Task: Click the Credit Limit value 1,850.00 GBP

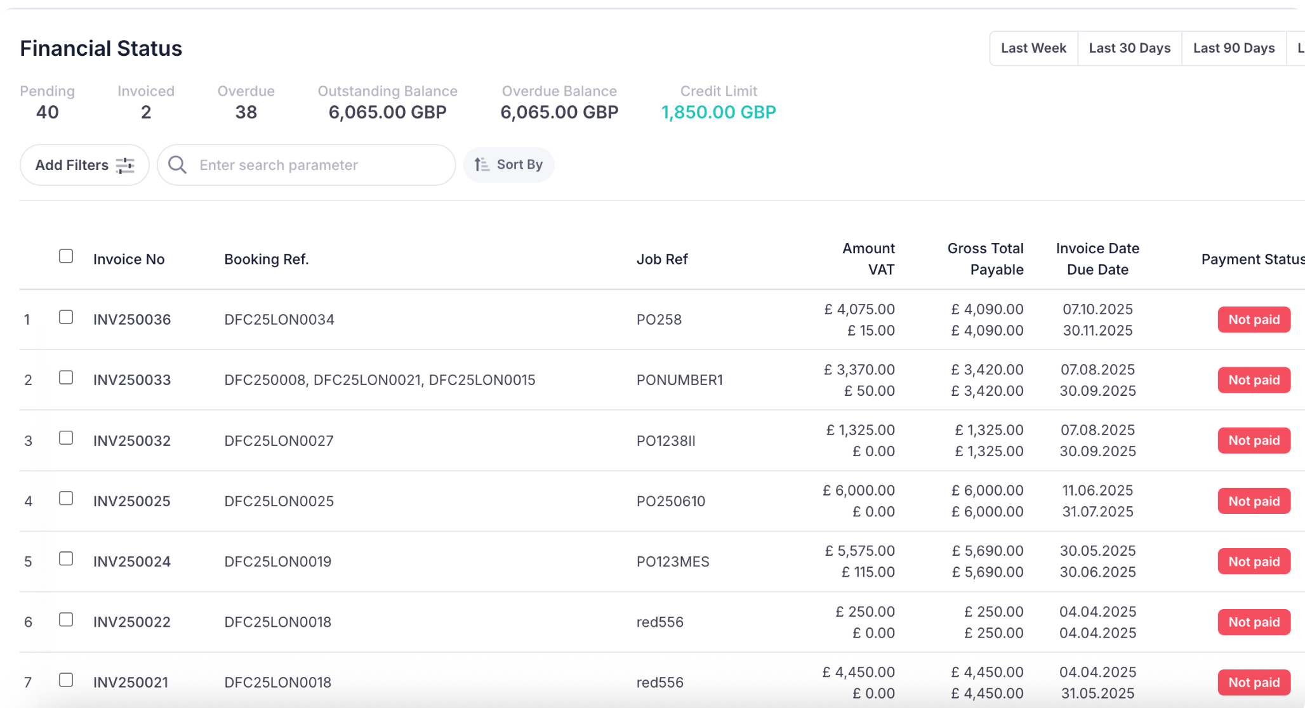Action: click(x=719, y=112)
